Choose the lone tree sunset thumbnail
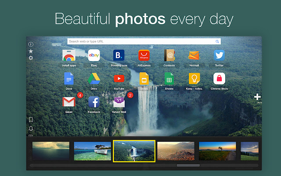 point(217,151)
